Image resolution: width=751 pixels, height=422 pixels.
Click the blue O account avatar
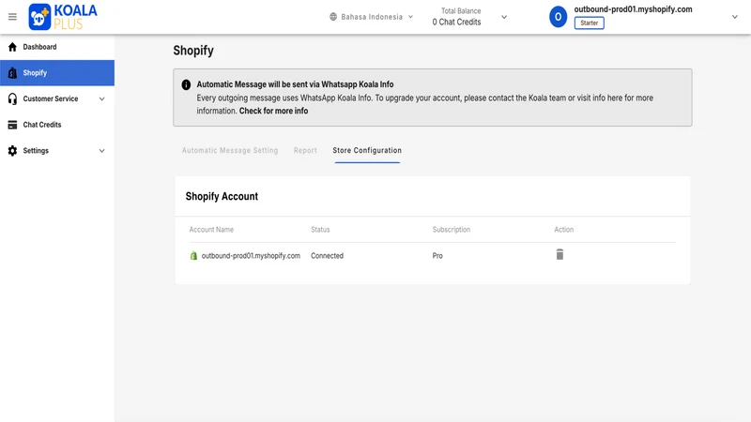click(x=558, y=17)
